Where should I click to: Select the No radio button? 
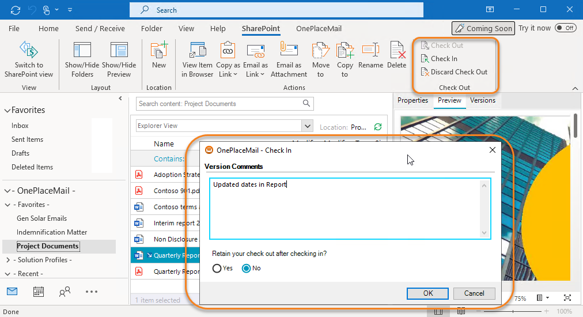[246, 268]
